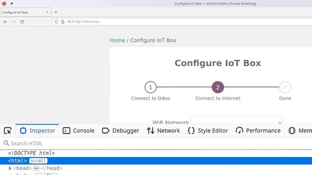The image size is (312, 175).
Task: Click the Connect to Odoo step label
Action: [x=151, y=98]
